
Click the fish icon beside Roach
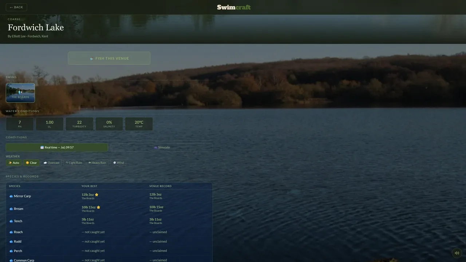(11, 232)
